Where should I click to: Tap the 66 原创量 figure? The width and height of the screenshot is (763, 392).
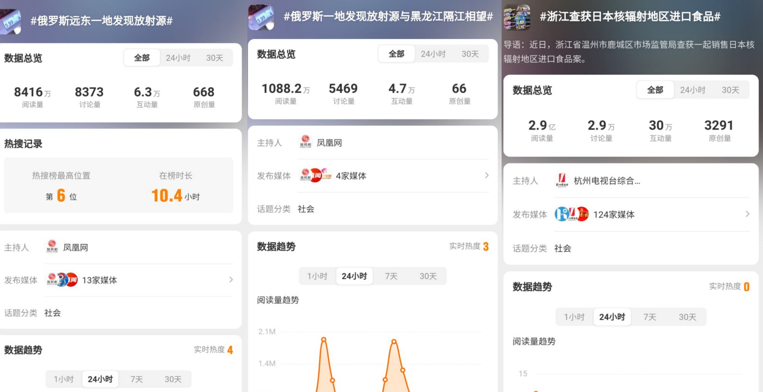(459, 88)
